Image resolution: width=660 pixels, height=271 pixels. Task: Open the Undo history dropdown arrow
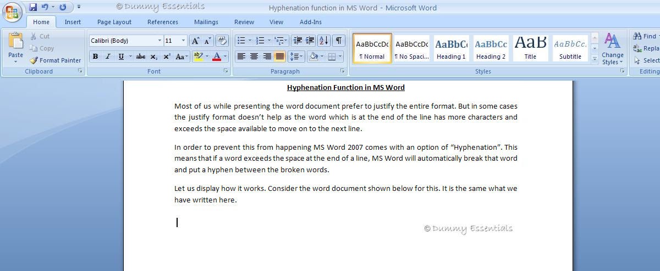[53, 7]
